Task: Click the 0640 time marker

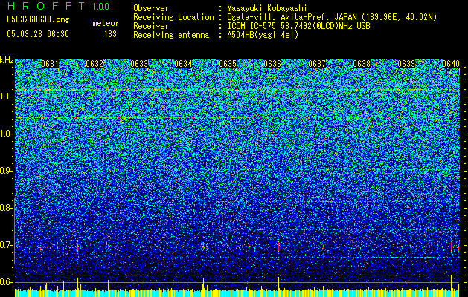Action: [451, 64]
